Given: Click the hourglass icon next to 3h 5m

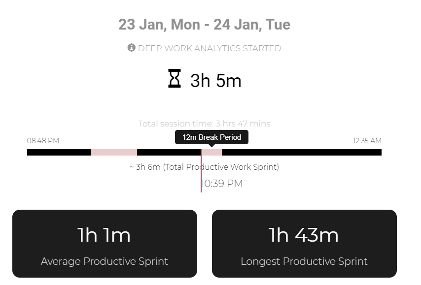Looking at the screenshot, I should (175, 78).
